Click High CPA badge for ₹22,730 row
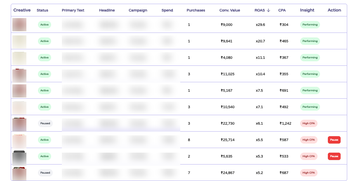The width and height of the screenshot is (353, 181). [308, 123]
